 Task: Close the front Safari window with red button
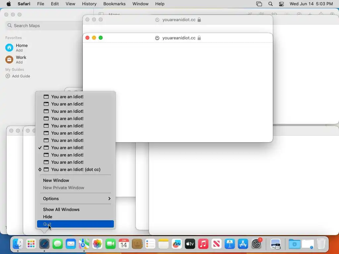coord(87,38)
